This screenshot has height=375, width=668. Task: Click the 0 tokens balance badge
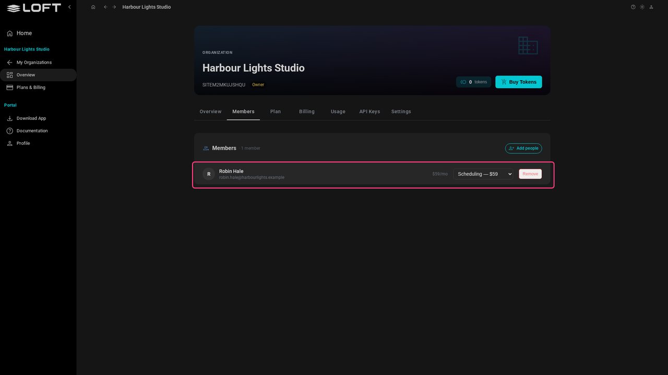473,82
